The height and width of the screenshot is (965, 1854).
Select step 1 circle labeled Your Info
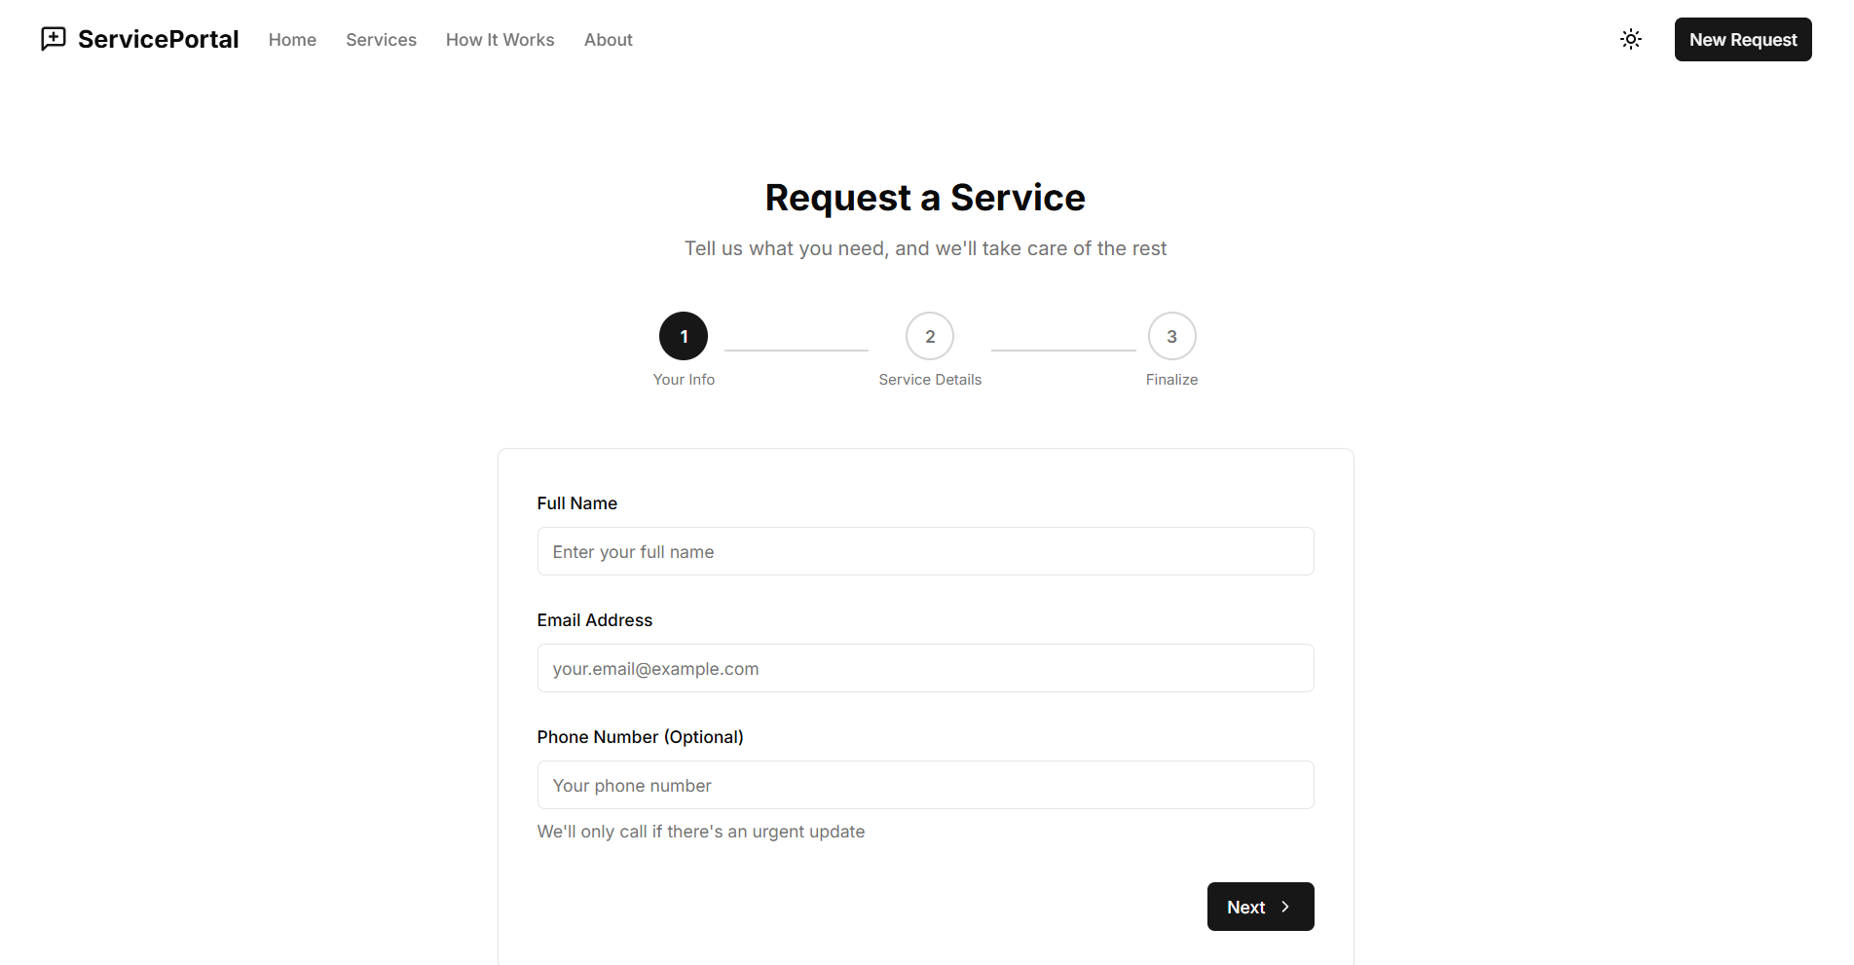pyautogui.click(x=684, y=336)
